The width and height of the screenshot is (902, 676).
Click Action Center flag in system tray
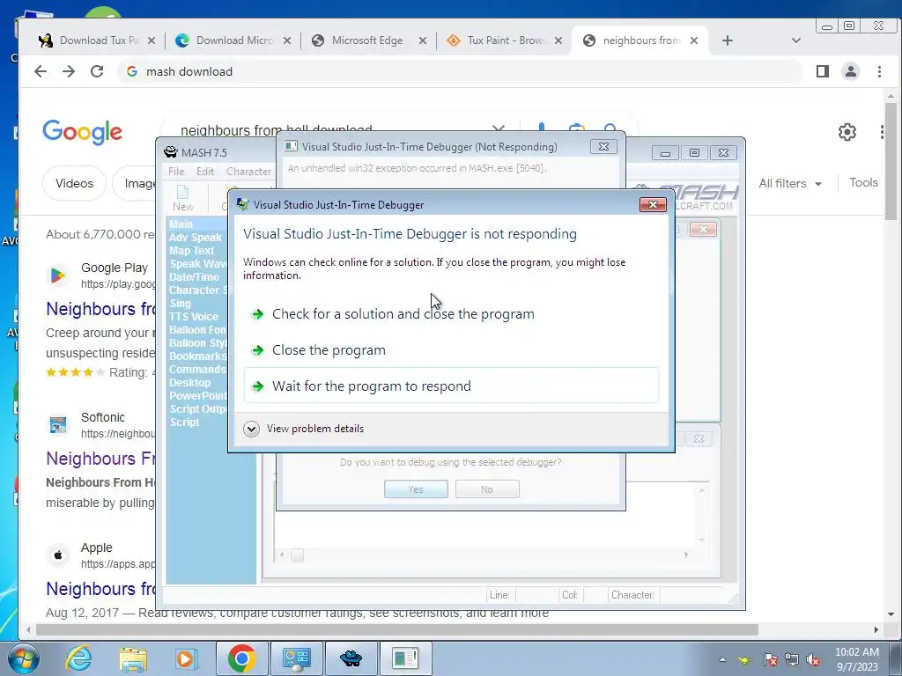coord(771,660)
